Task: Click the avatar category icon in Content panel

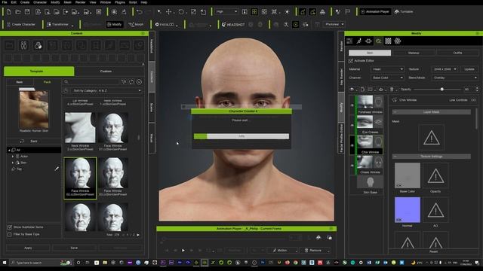Action: tap(23, 45)
